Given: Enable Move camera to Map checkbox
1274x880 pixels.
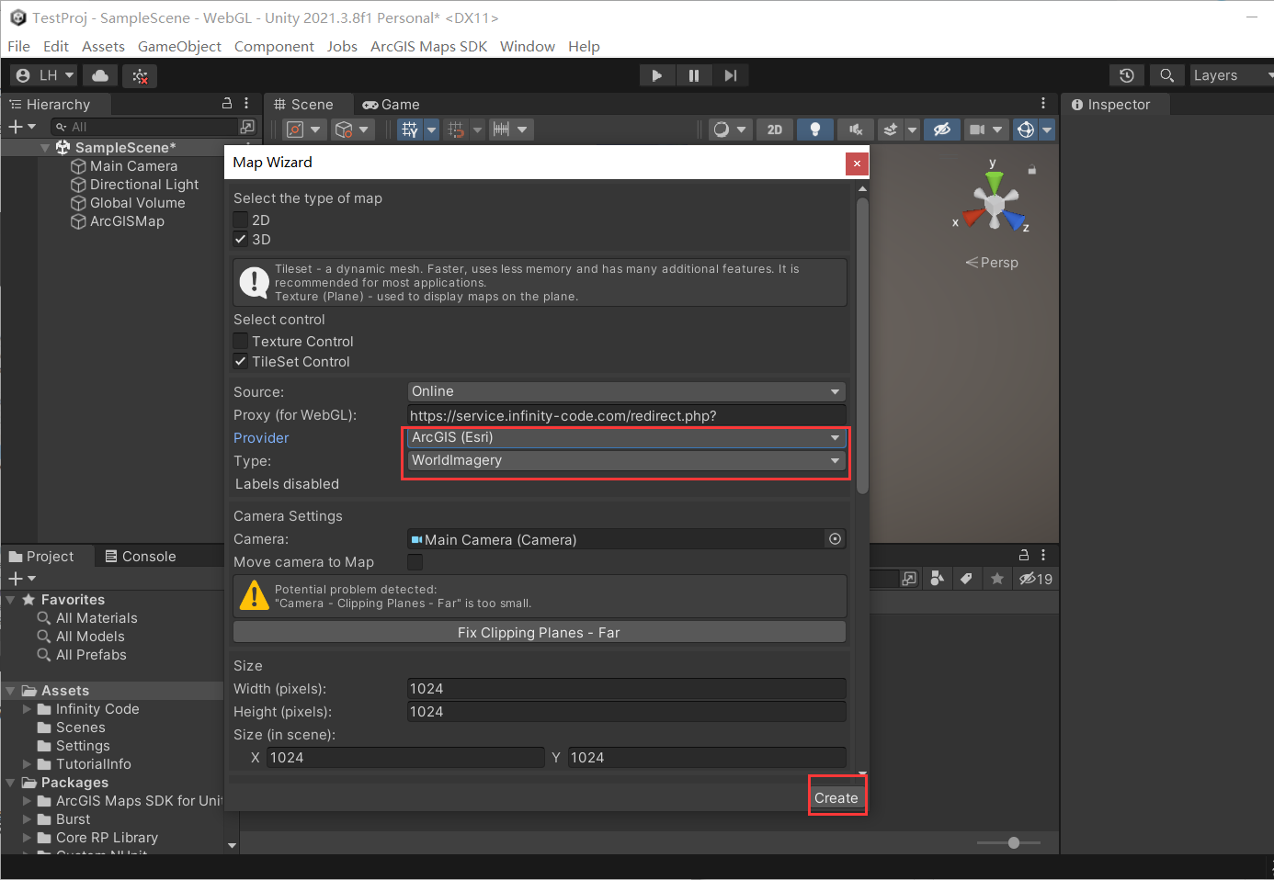Looking at the screenshot, I should pyautogui.click(x=415, y=561).
